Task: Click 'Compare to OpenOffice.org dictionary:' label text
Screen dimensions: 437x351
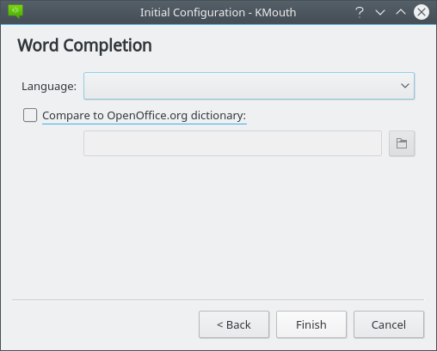Action: coord(145,116)
